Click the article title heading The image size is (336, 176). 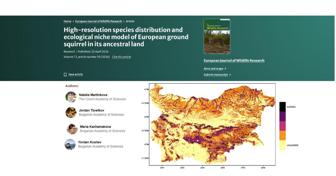point(126,37)
